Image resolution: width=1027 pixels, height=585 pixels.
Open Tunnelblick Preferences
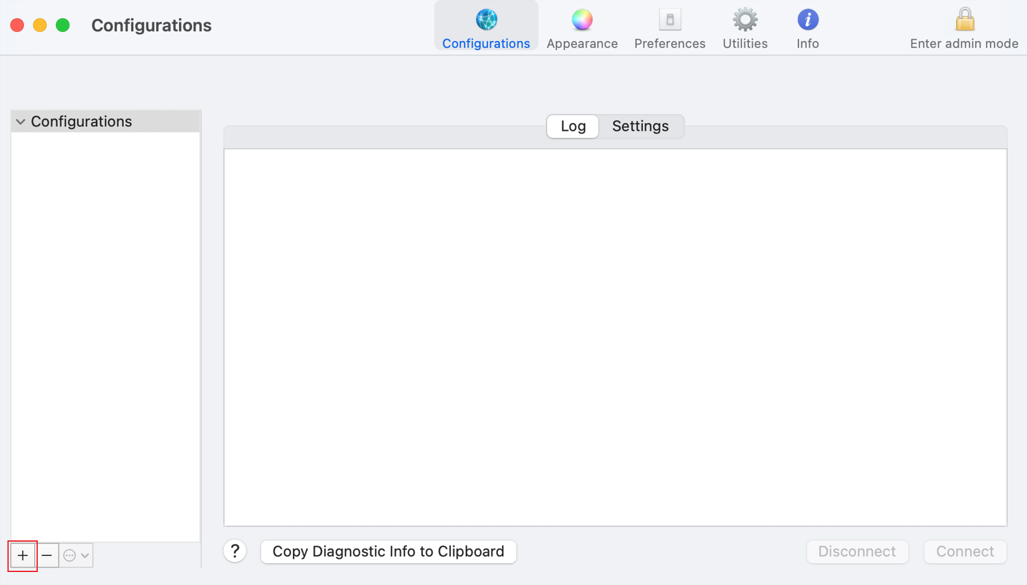(x=669, y=25)
